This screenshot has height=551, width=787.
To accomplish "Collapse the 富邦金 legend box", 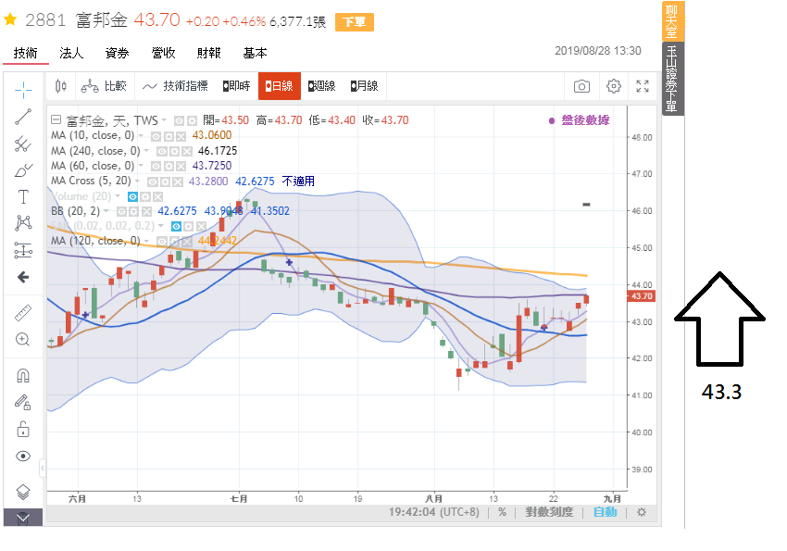I will tap(56, 120).
